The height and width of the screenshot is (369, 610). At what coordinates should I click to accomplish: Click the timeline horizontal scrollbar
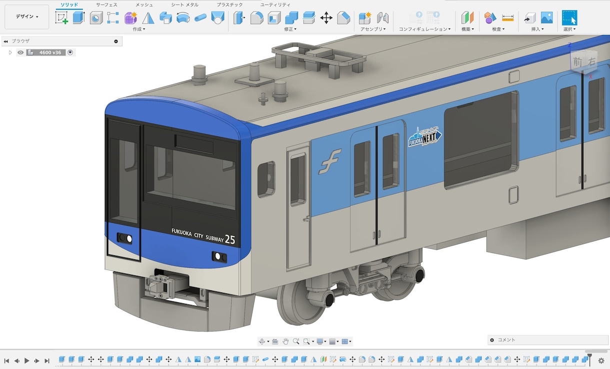pyautogui.click(x=596, y=351)
